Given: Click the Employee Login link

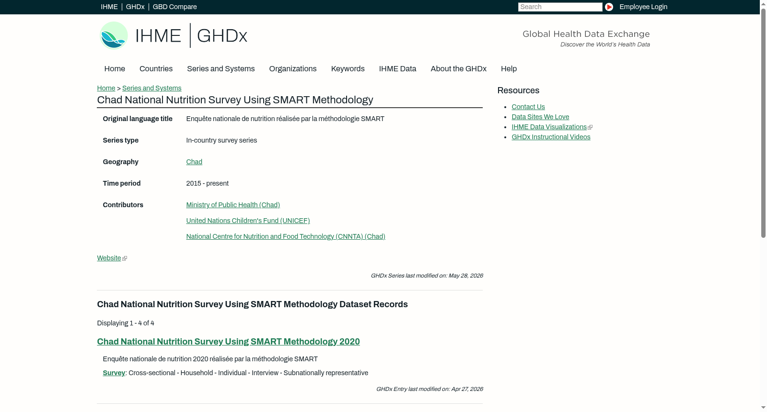Looking at the screenshot, I should tap(643, 7).
